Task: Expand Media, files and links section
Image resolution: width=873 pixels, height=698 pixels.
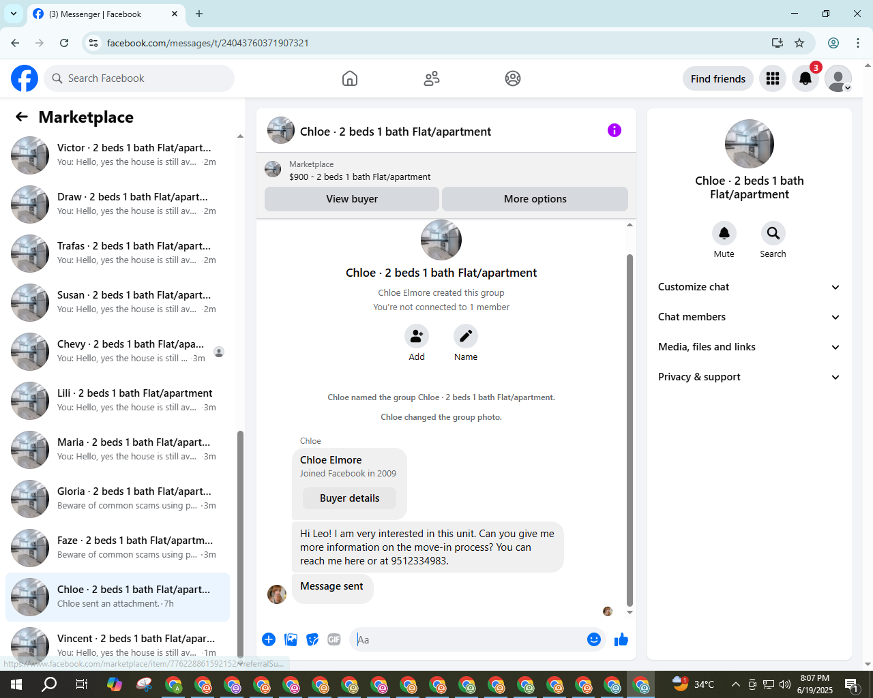Action: pyautogui.click(x=750, y=347)
